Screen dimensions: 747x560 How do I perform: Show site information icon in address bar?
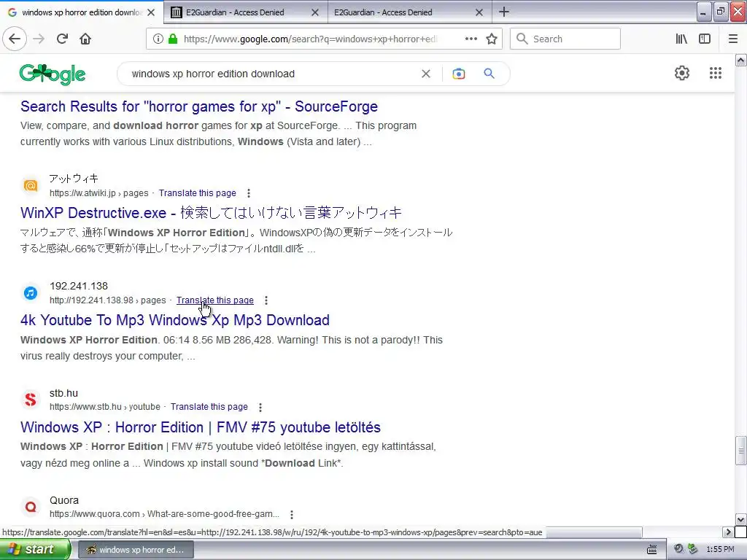(x=158, y=39)
